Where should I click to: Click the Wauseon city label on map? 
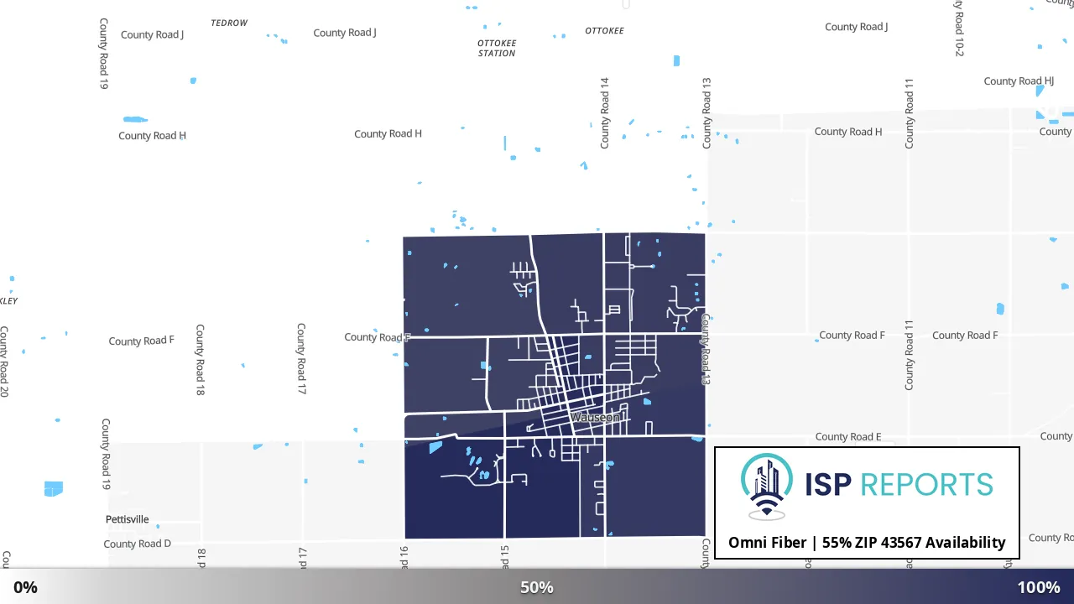(x=595, y=417)
